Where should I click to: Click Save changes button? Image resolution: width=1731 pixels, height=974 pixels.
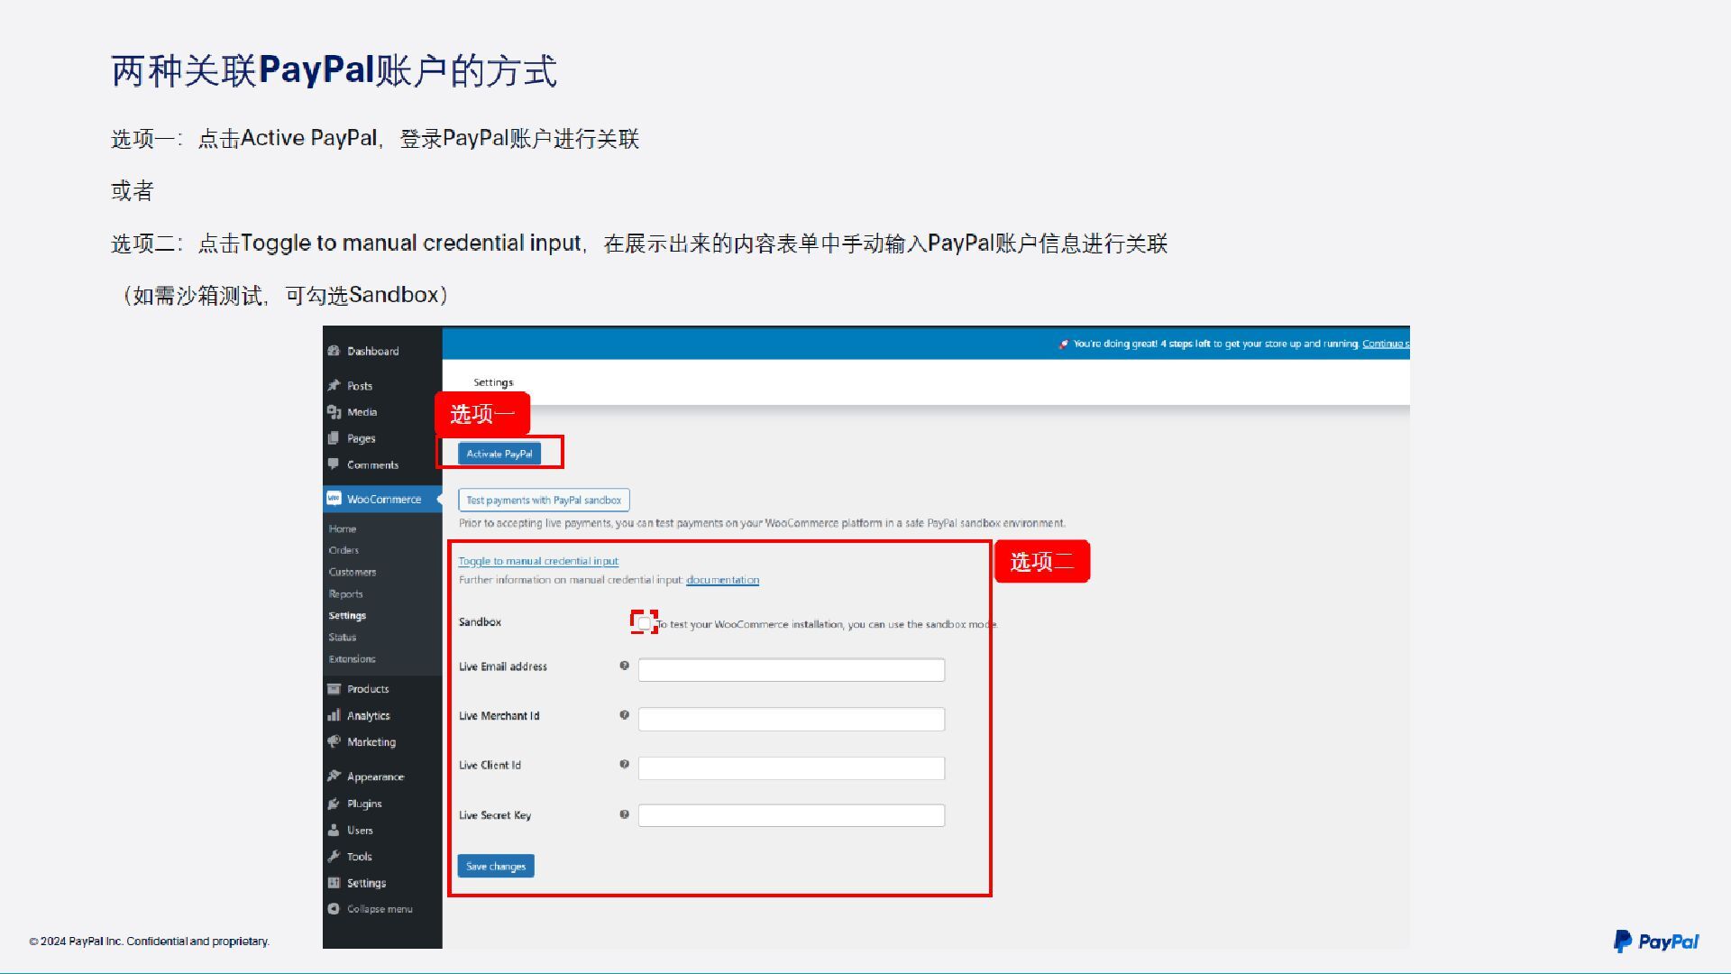[x=496, y=866]
